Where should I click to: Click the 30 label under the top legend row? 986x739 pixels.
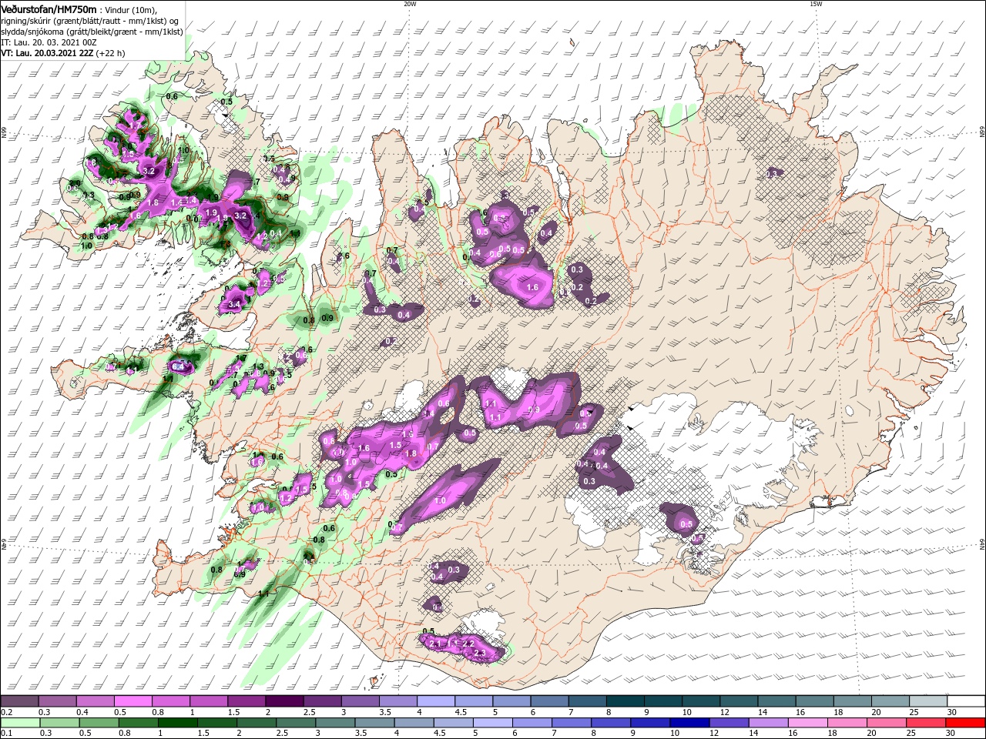(952, 712)
